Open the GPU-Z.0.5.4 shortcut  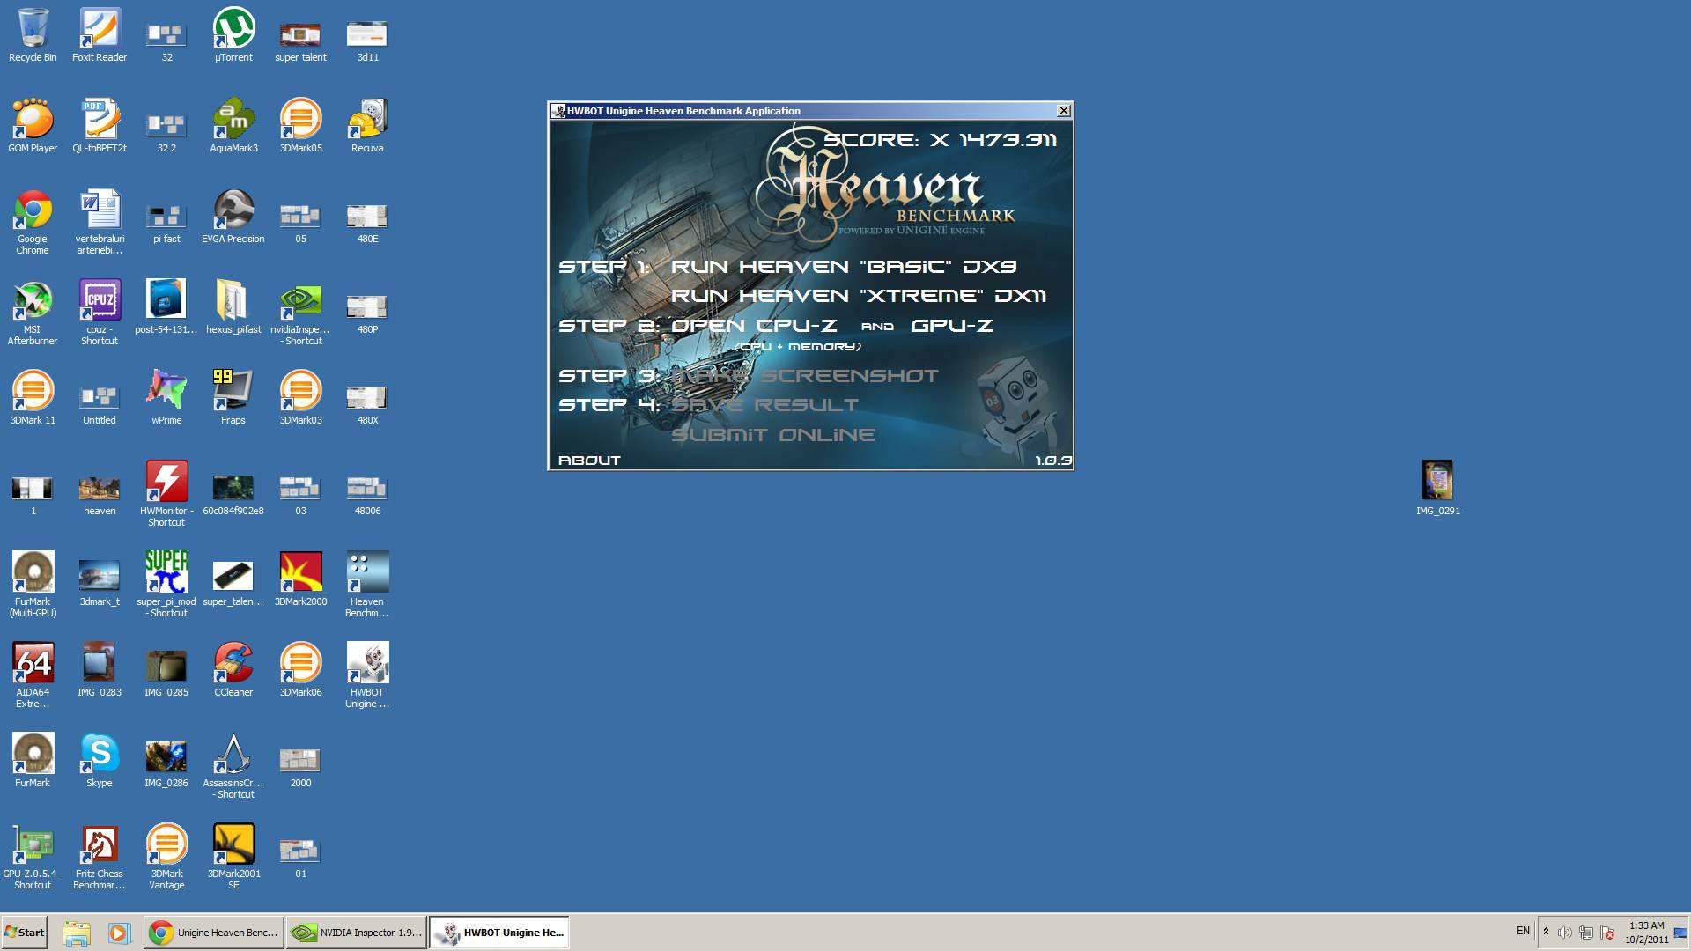tap(33, 857)
